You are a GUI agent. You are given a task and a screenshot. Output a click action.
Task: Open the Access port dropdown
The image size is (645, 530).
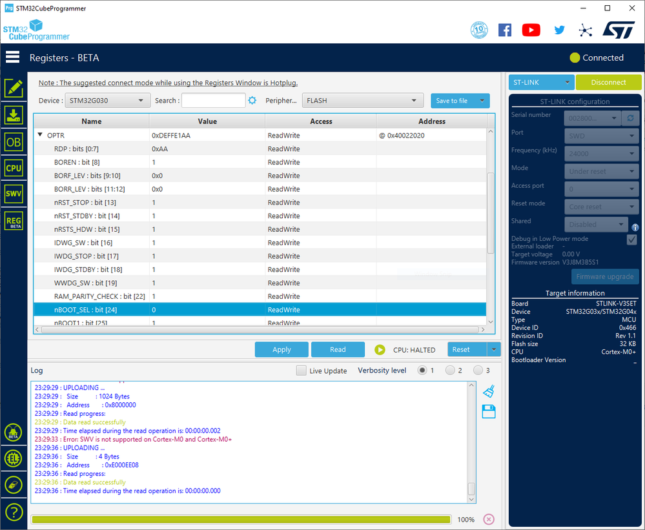601,189
